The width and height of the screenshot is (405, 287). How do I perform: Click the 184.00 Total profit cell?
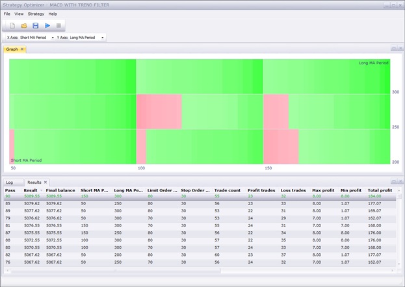374,196
